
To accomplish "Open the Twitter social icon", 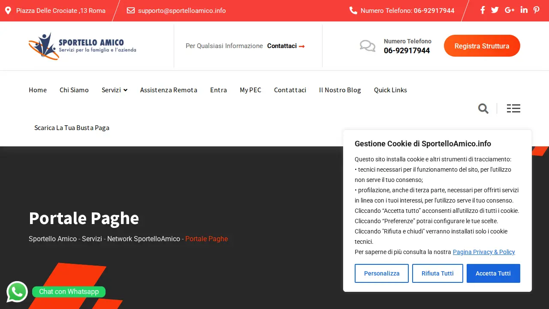I will click(495, 10).
